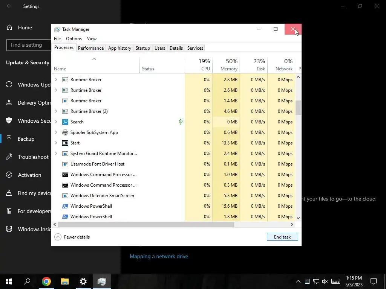Viewport: 386px width, 289px height.
Task: Click the muted volume tray icon
Action: [325, 281]
